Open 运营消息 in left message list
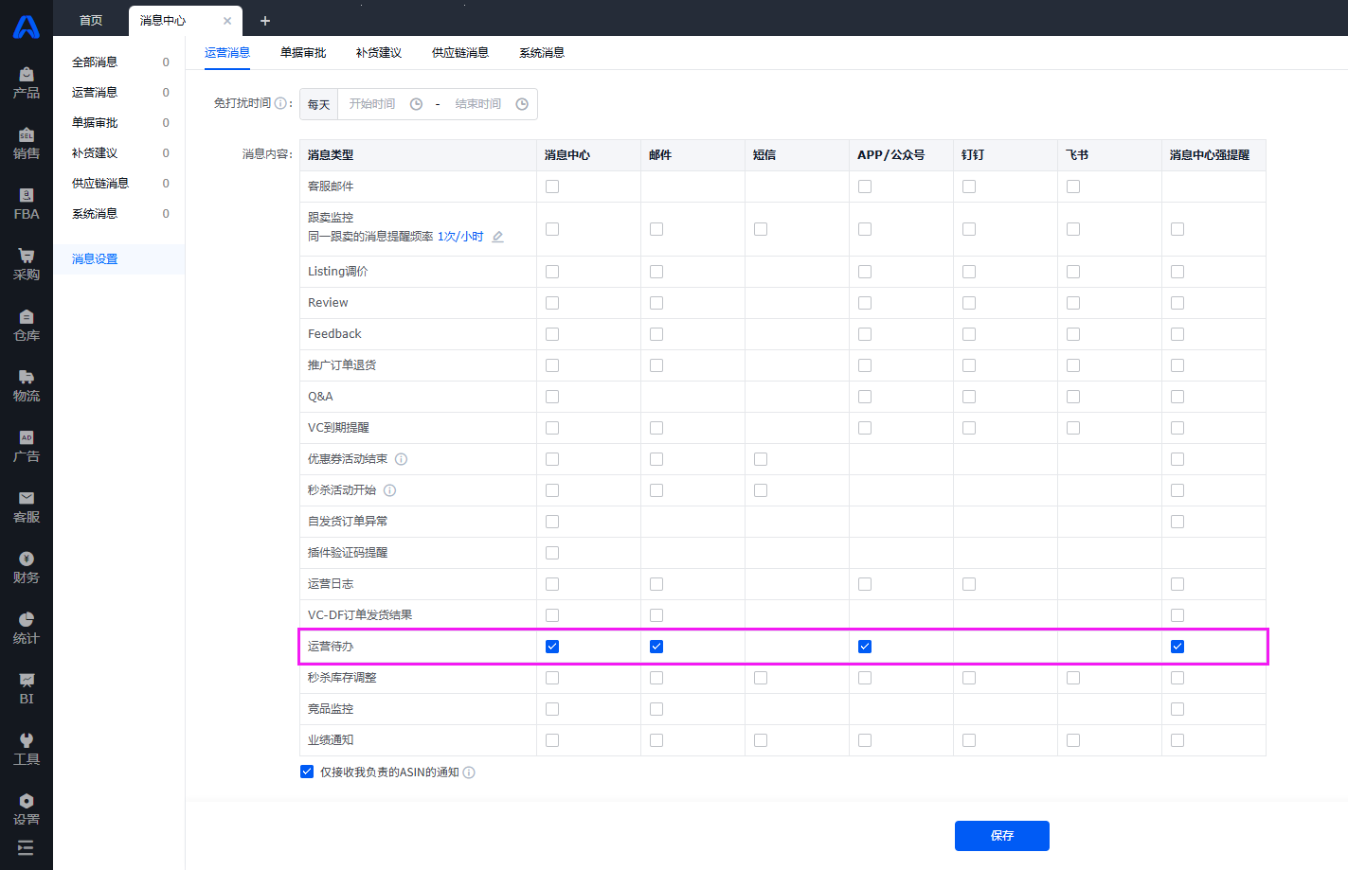 (119, 93)
